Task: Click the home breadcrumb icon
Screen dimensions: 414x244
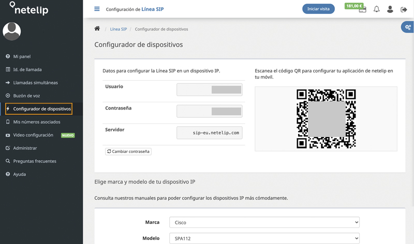Action: (x=97, y=28)
